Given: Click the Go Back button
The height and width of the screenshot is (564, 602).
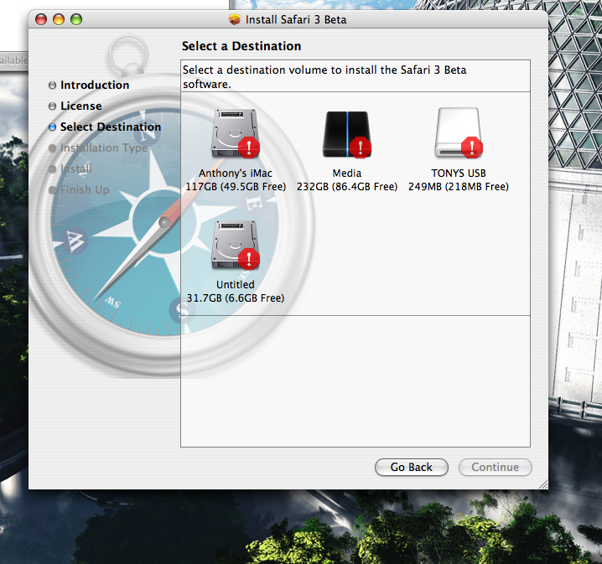Looking at the screenshot, I should point(411,467).
